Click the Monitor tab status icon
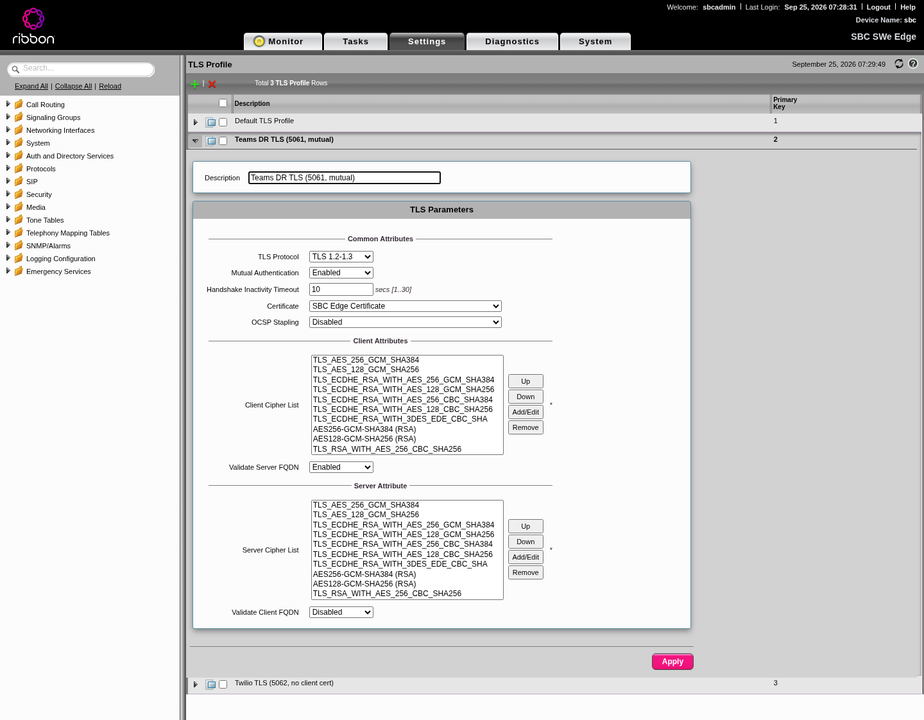The height and width of the screenshot is (720, 924). [259, 41]
